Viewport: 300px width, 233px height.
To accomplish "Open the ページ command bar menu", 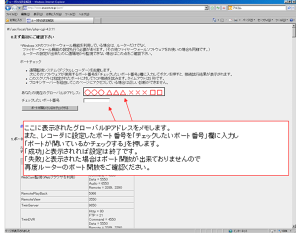I will 248,20.
